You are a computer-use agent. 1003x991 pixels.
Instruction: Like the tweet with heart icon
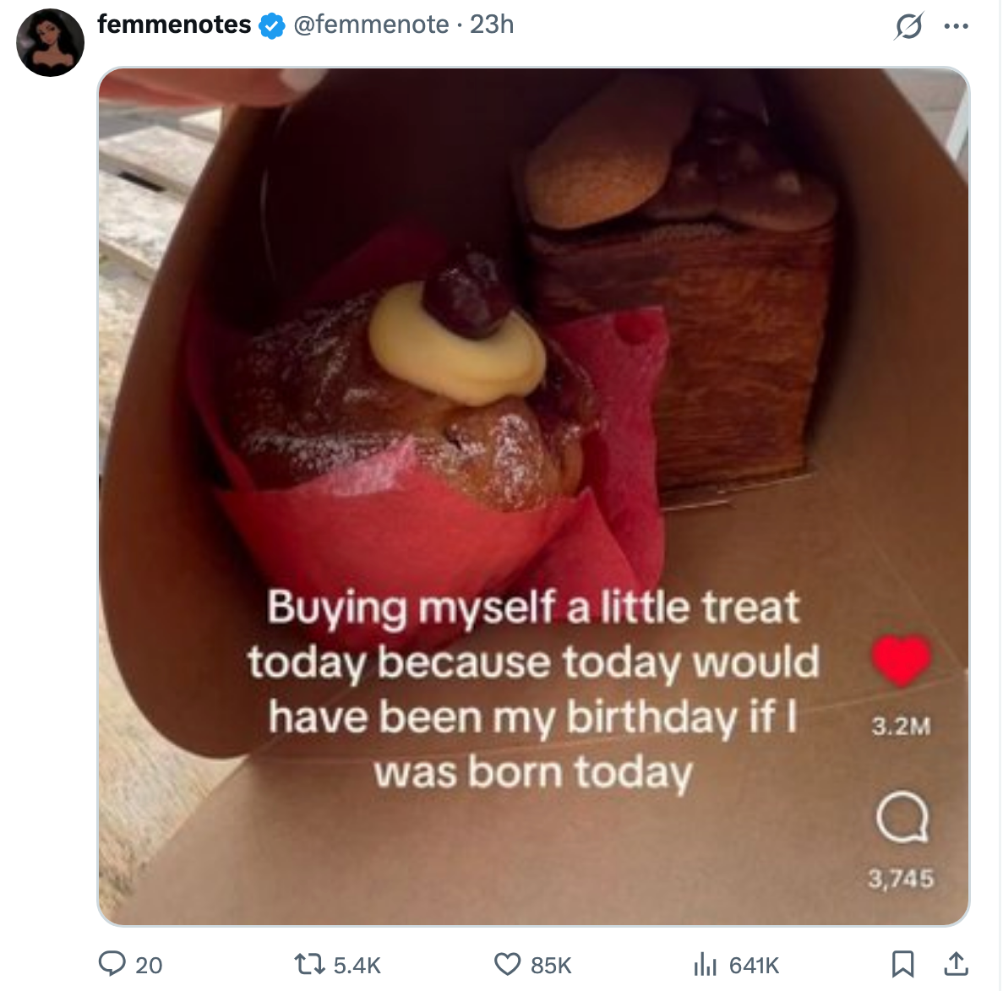coord(507,964)
